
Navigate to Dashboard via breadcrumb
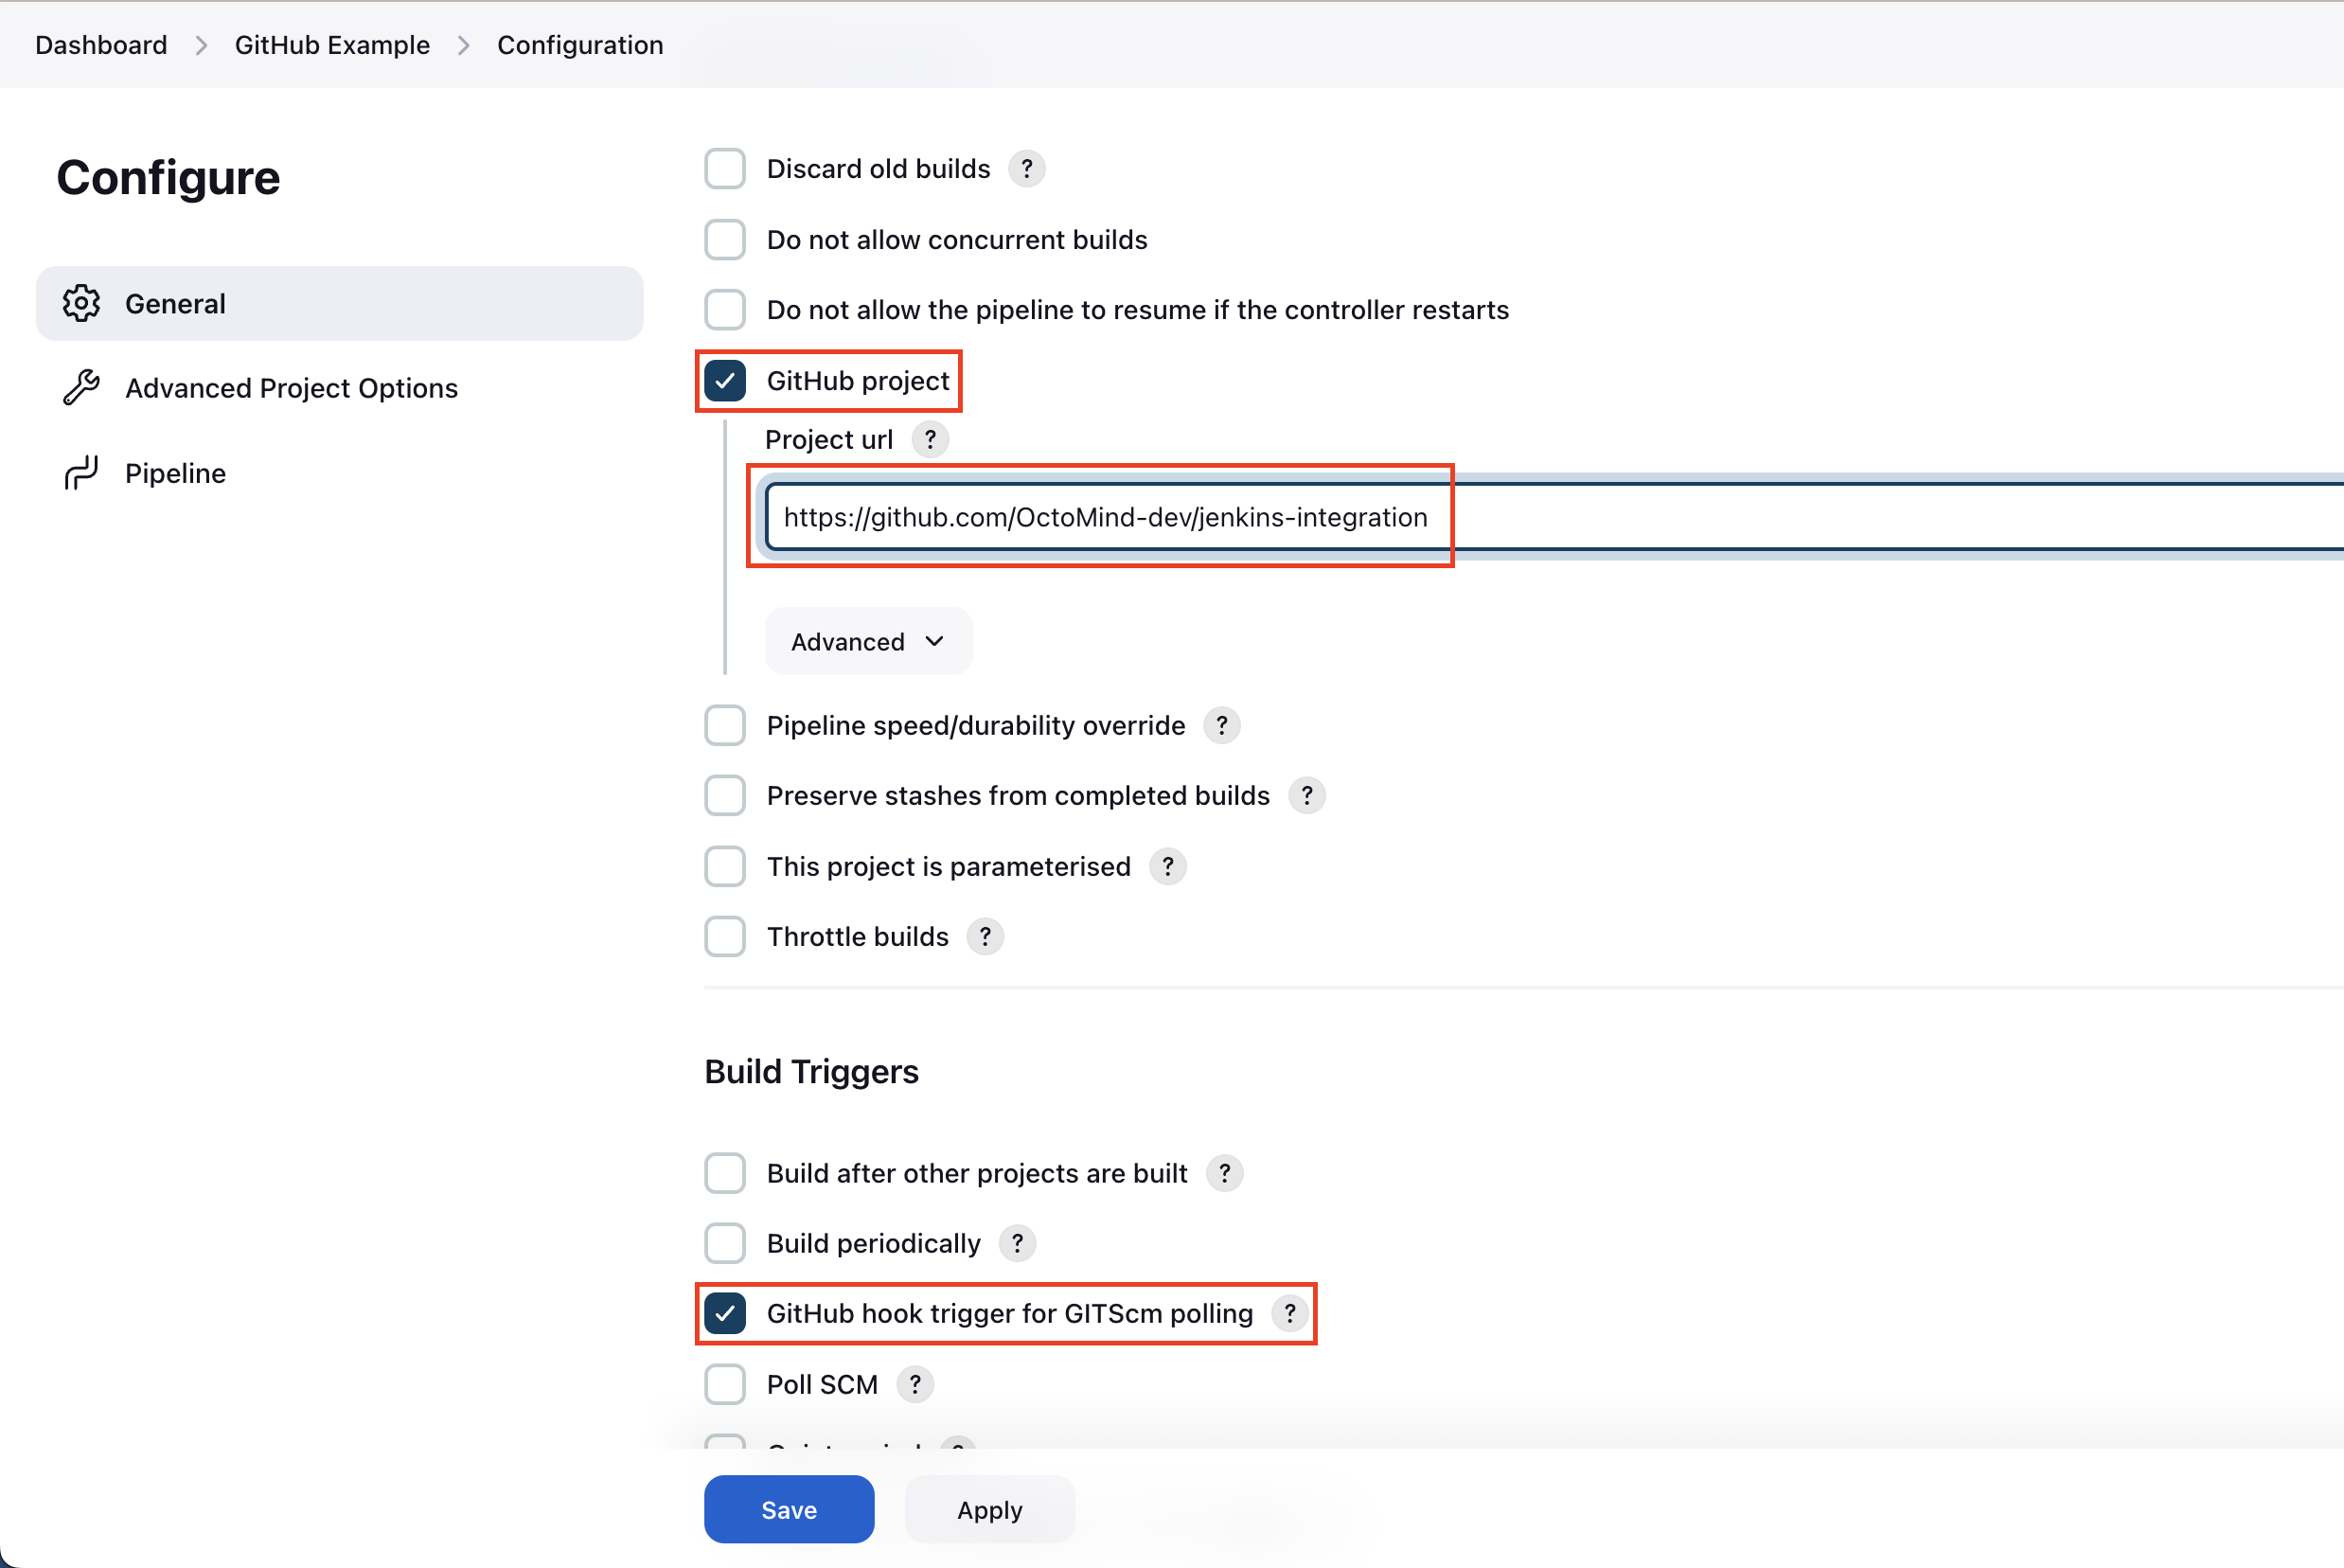click(100, 45)
